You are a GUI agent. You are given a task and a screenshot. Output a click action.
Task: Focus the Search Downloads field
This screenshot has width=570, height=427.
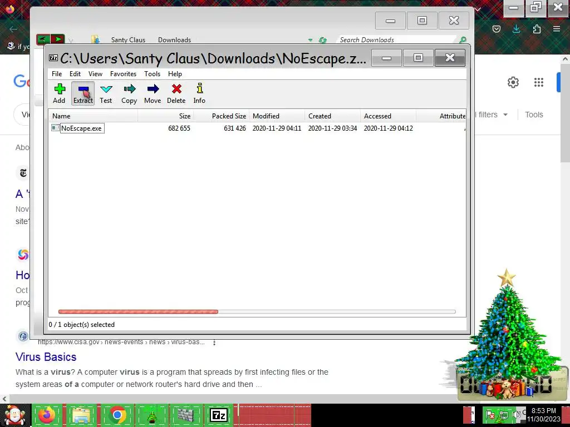point(396,40)
